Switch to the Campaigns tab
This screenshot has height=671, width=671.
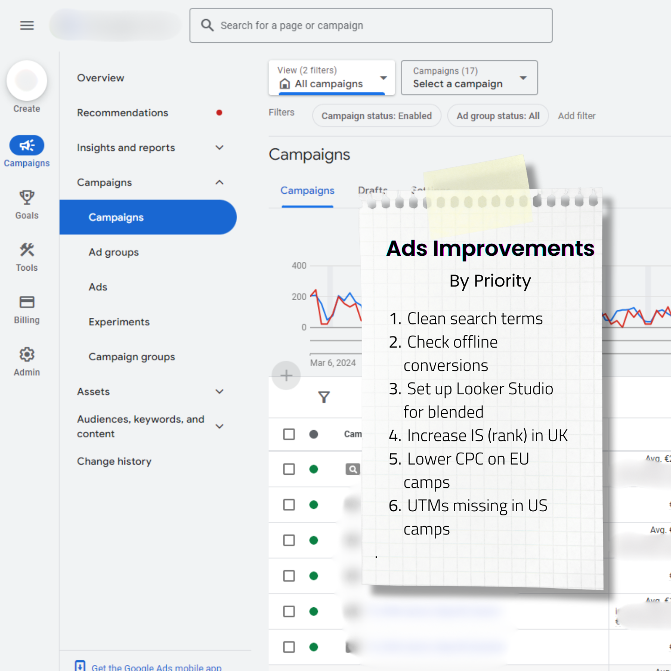click(308, 191)
